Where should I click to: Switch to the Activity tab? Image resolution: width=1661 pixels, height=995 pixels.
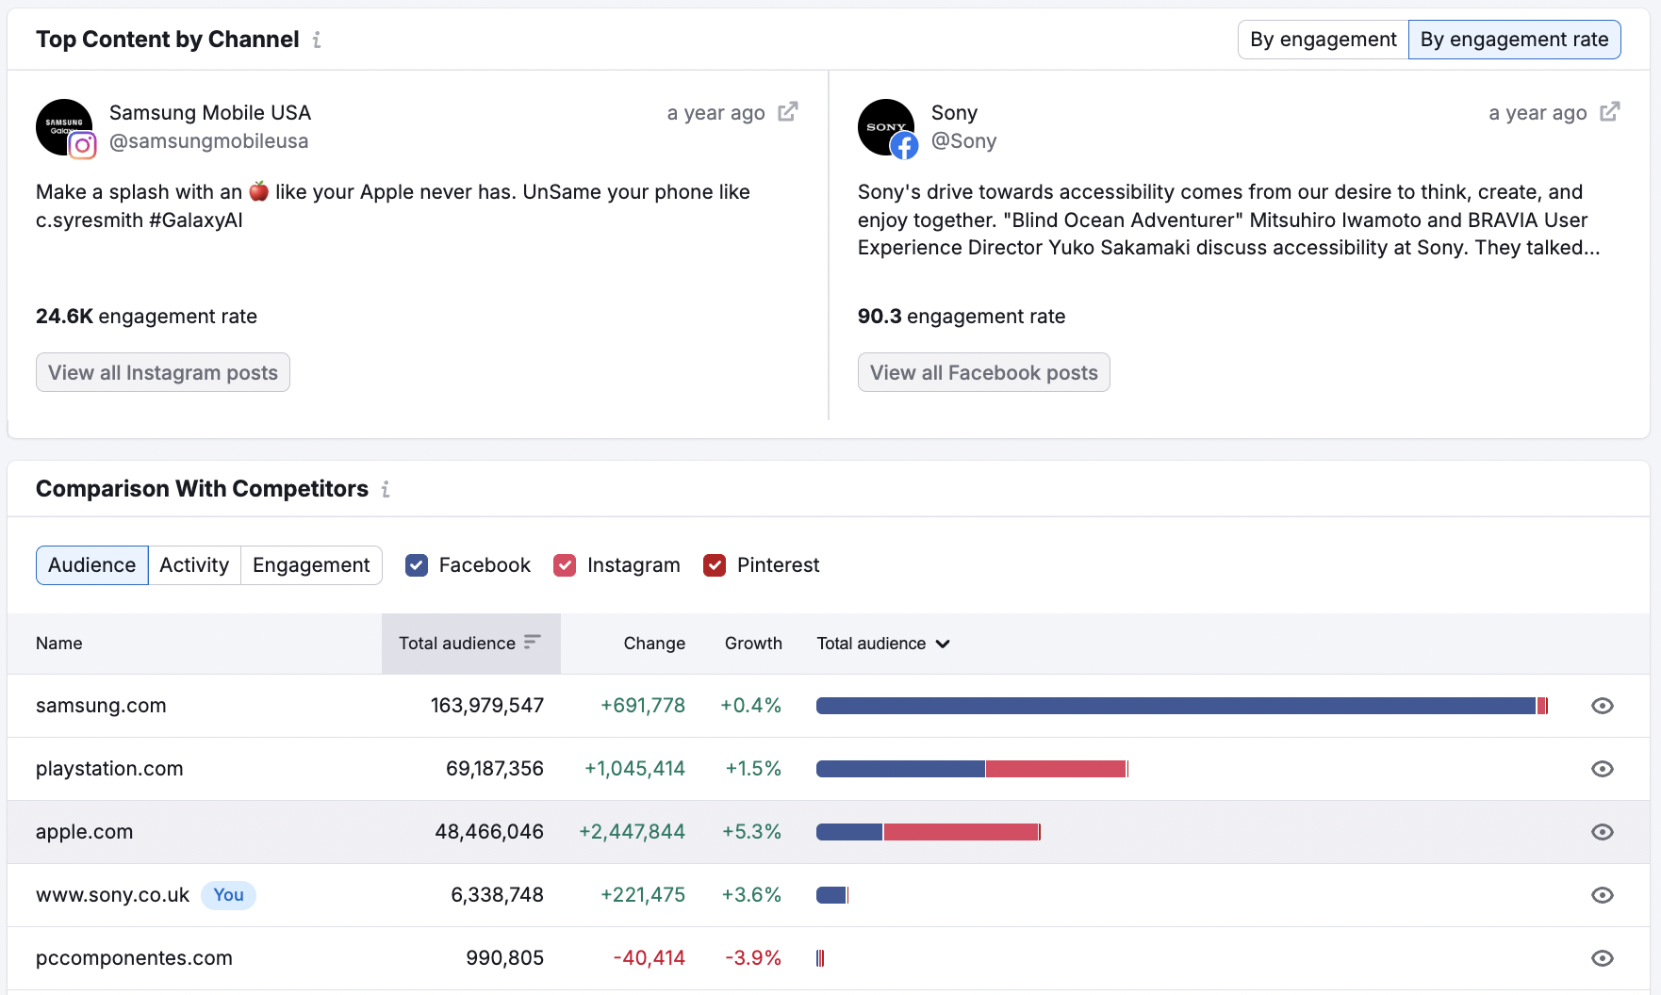click(193, 564)
